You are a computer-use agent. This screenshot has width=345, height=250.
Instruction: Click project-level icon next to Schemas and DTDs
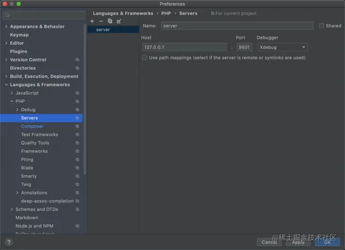[x=77, y=209]
